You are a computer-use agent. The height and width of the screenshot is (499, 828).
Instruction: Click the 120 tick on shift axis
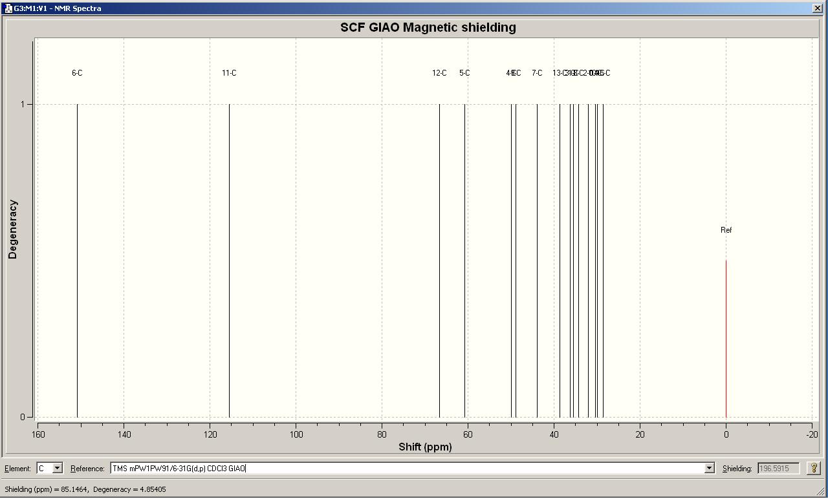pyautogui.click(x=210, y=434)
